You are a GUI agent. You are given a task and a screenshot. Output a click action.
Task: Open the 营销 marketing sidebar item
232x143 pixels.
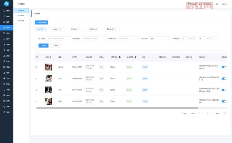tap(7, 67)
